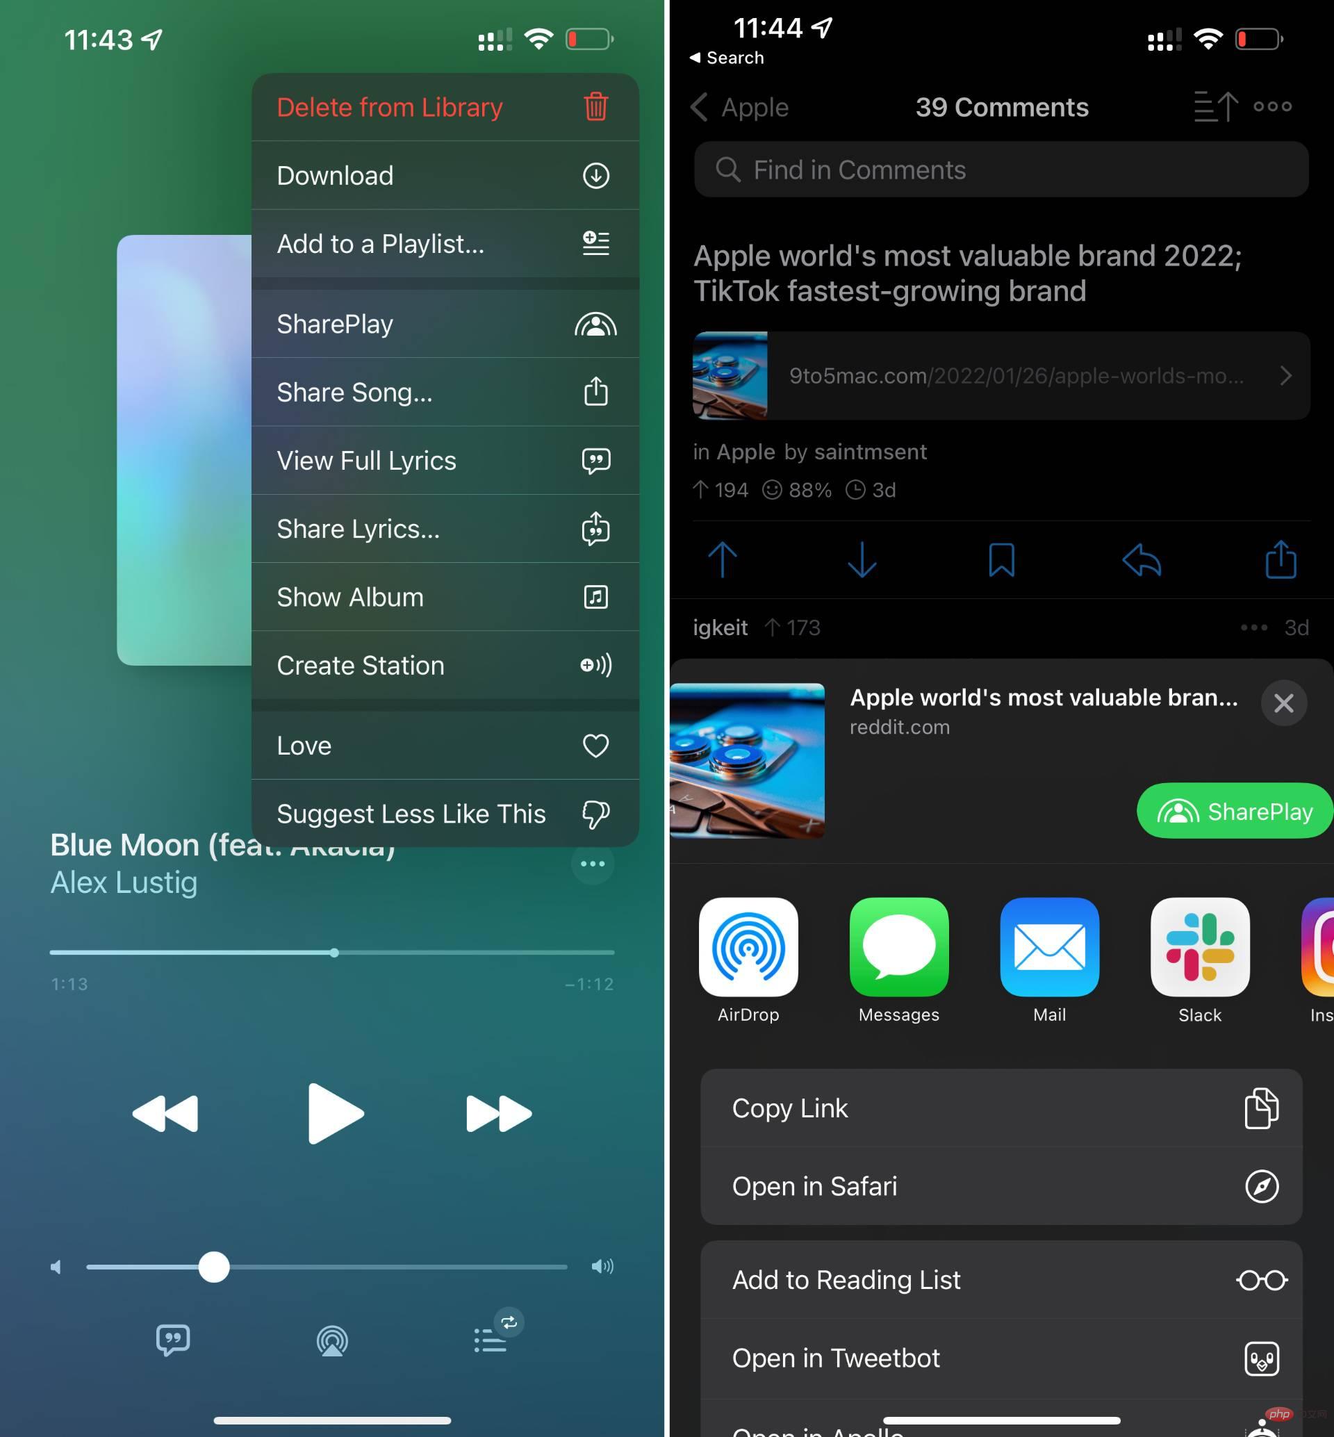1334x1437 pixels.
Task: Click the Love heart icon for song
Action: point(595,746)
